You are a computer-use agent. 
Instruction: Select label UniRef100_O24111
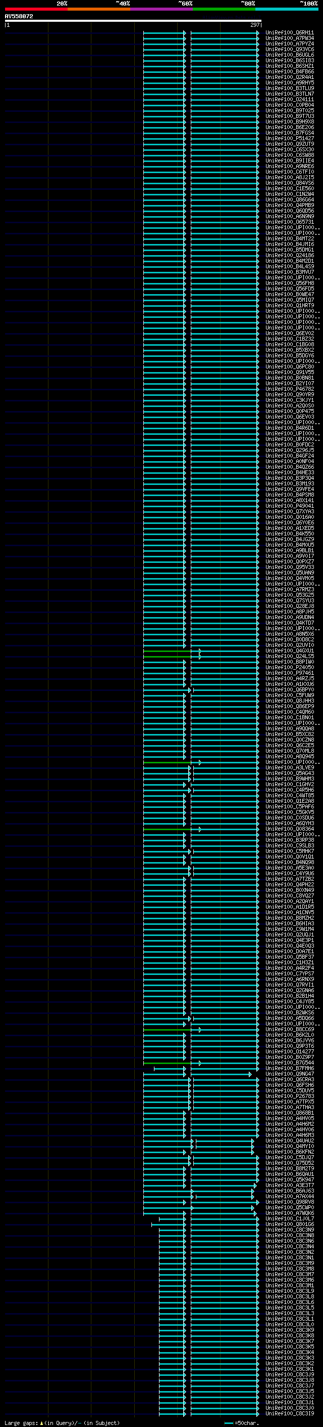click(x=290, y=99)
